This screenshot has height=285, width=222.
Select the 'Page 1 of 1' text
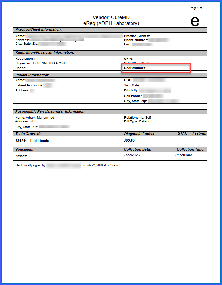[x=197, y=8]
